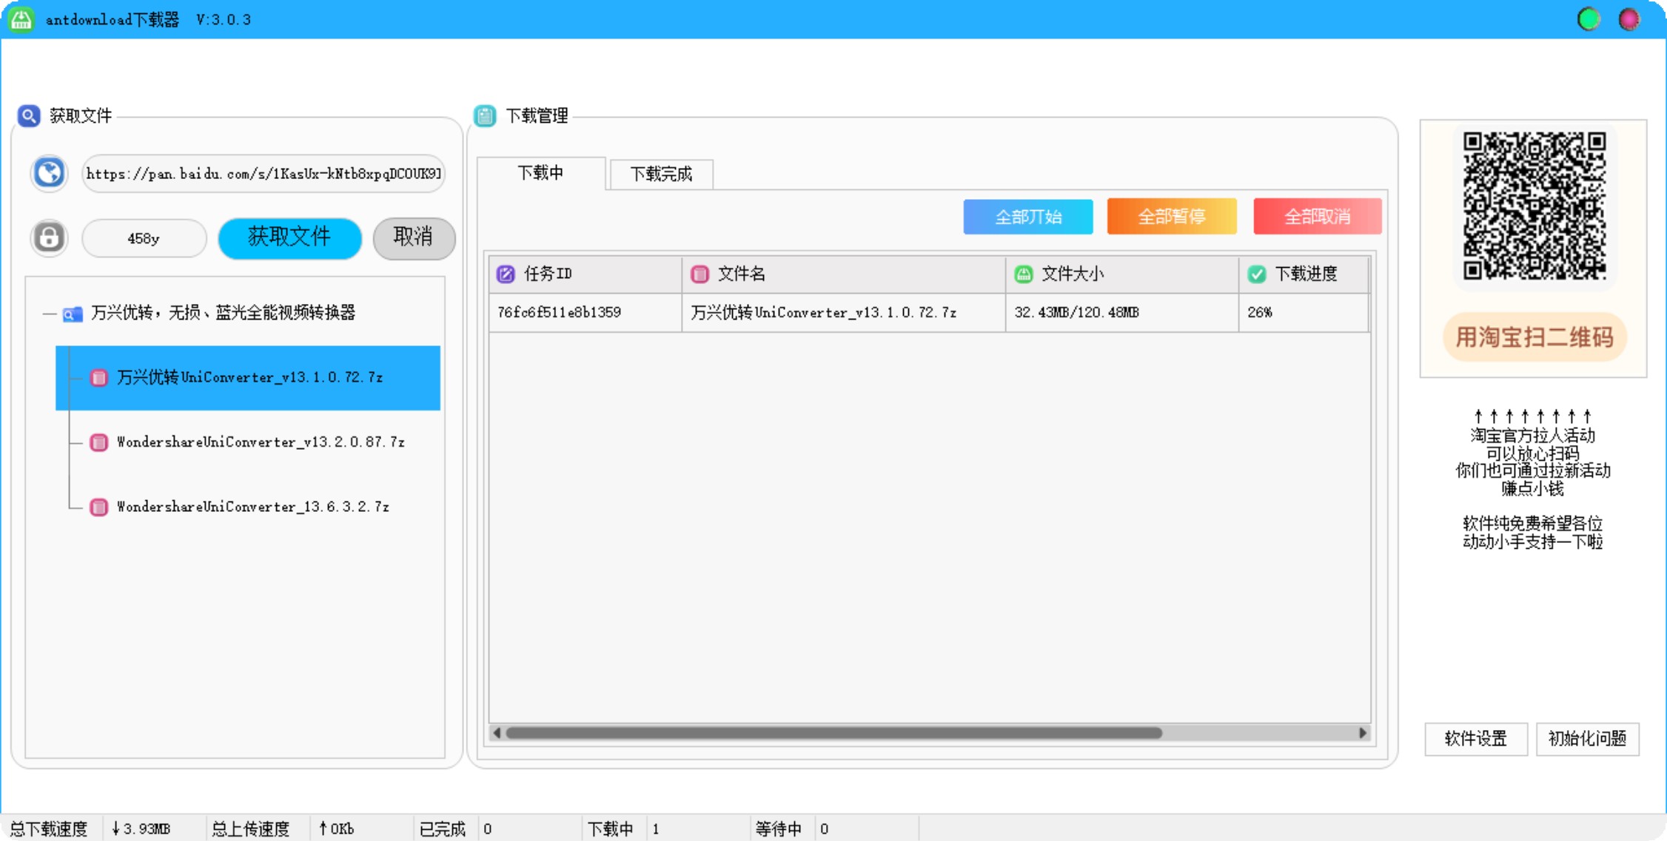Click the 3.93MB download speed value

click(141, 828)
